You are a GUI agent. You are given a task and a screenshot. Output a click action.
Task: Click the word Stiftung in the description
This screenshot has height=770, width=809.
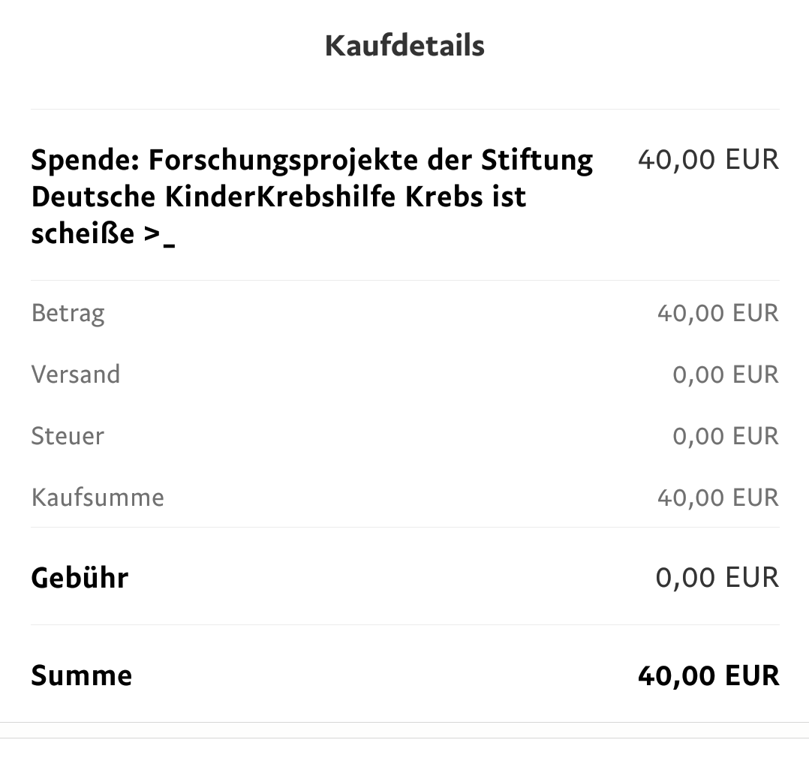[537, 161]
